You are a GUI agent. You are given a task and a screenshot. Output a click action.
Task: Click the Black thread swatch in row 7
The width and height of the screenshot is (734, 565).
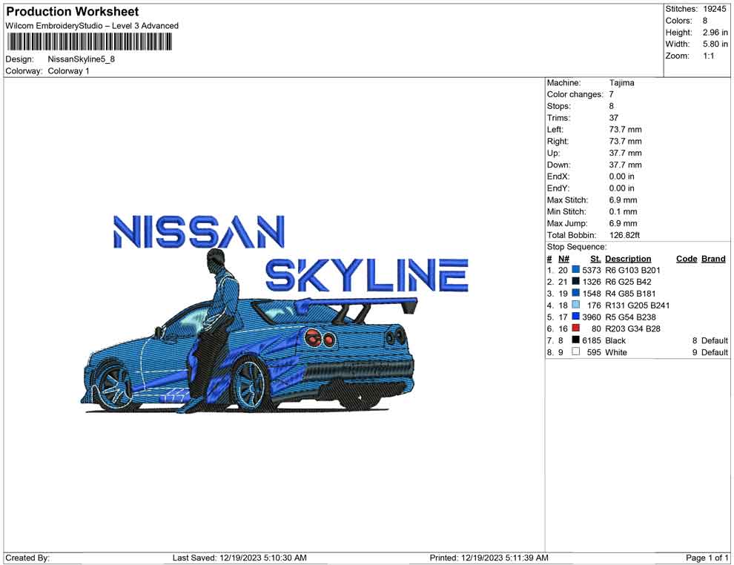(575, 340)
